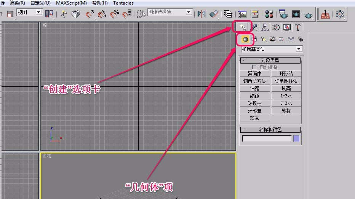Switch to the Modify panel tab

click(255, 27)
